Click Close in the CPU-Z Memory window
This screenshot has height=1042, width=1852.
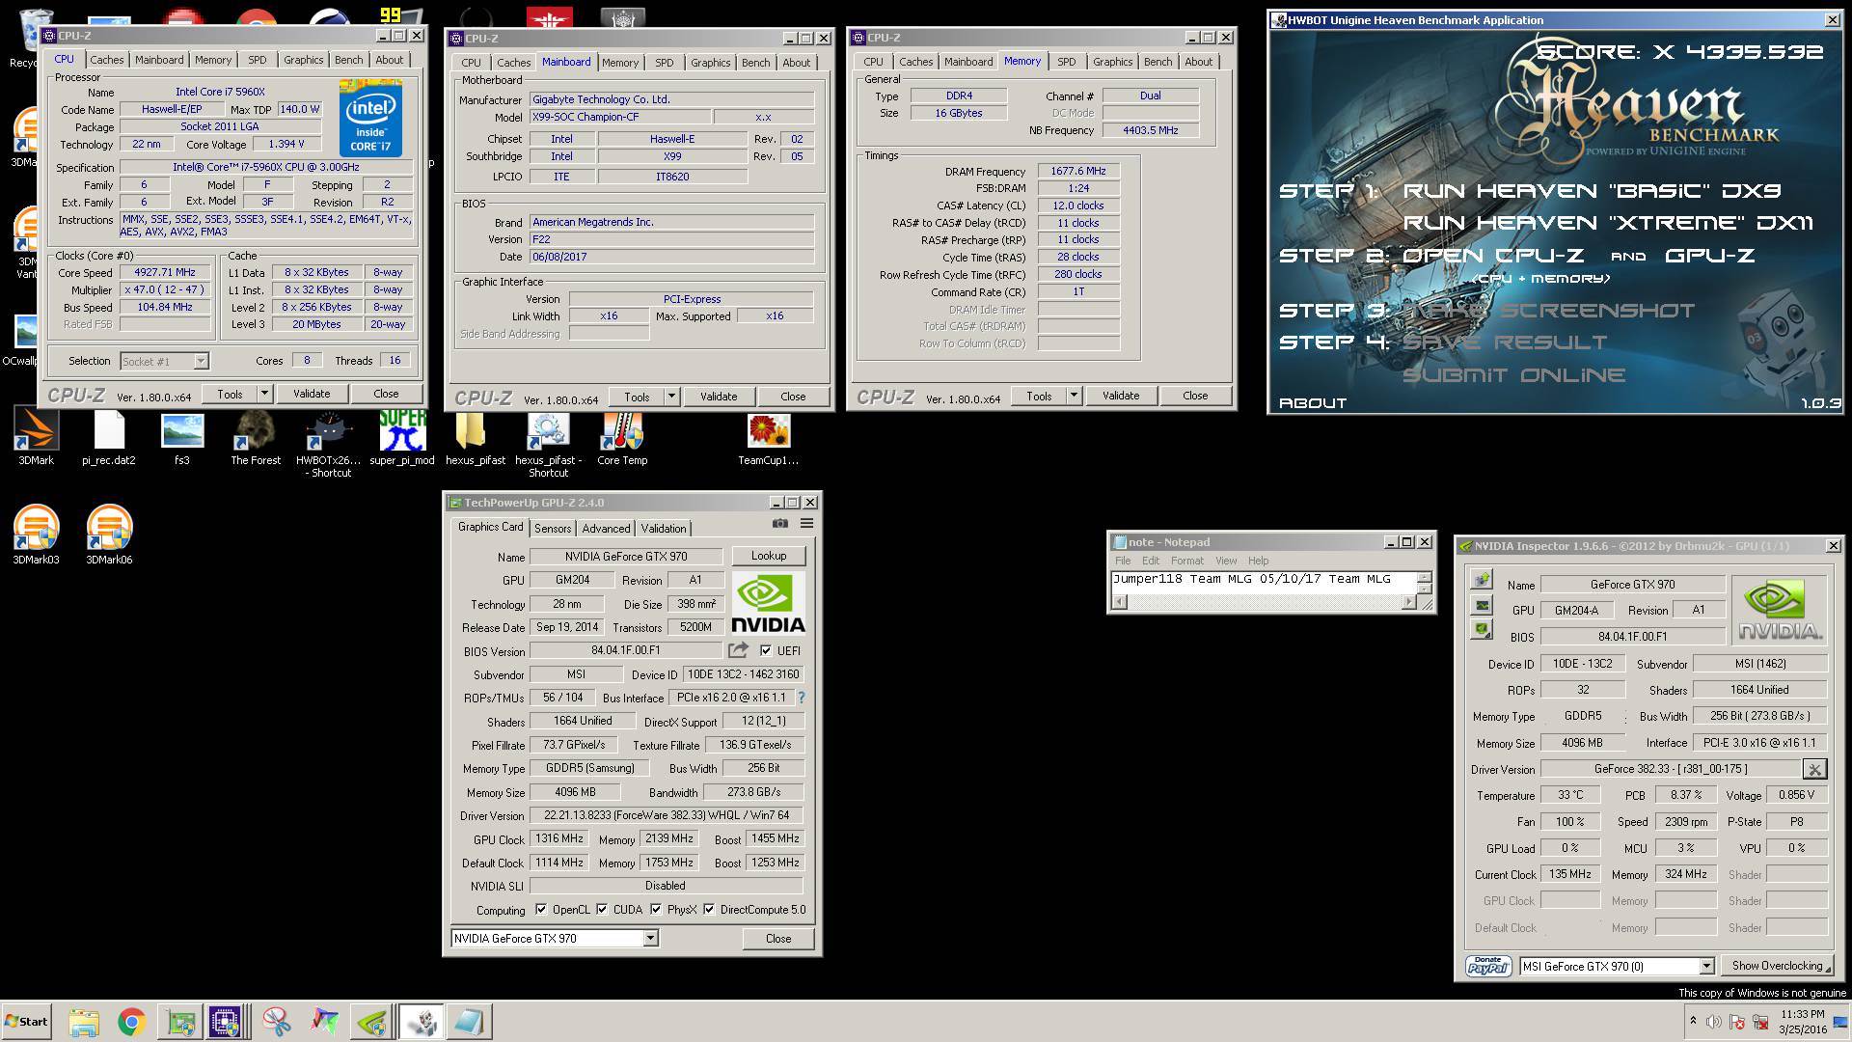coord(1195,396)
